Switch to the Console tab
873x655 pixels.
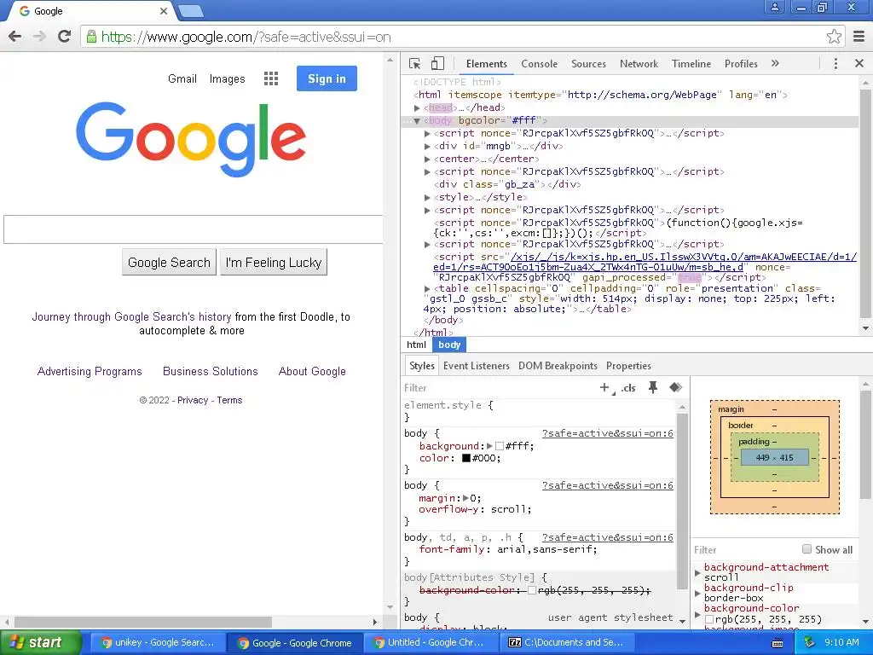pos(539,63)
